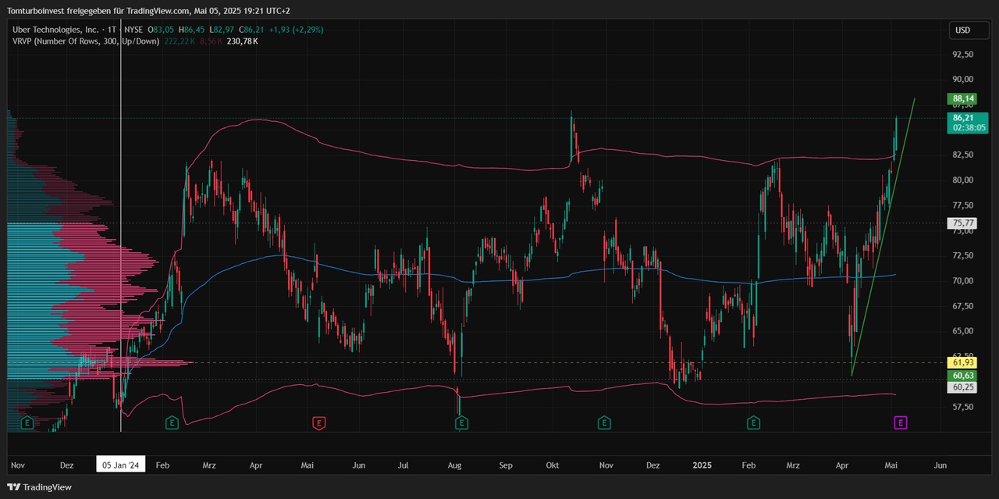This screenshot has height=499, width=999.
Task: Click the +1,93 (+2,29%) change value
Action: pyautogui.click(x=296, y=30)
